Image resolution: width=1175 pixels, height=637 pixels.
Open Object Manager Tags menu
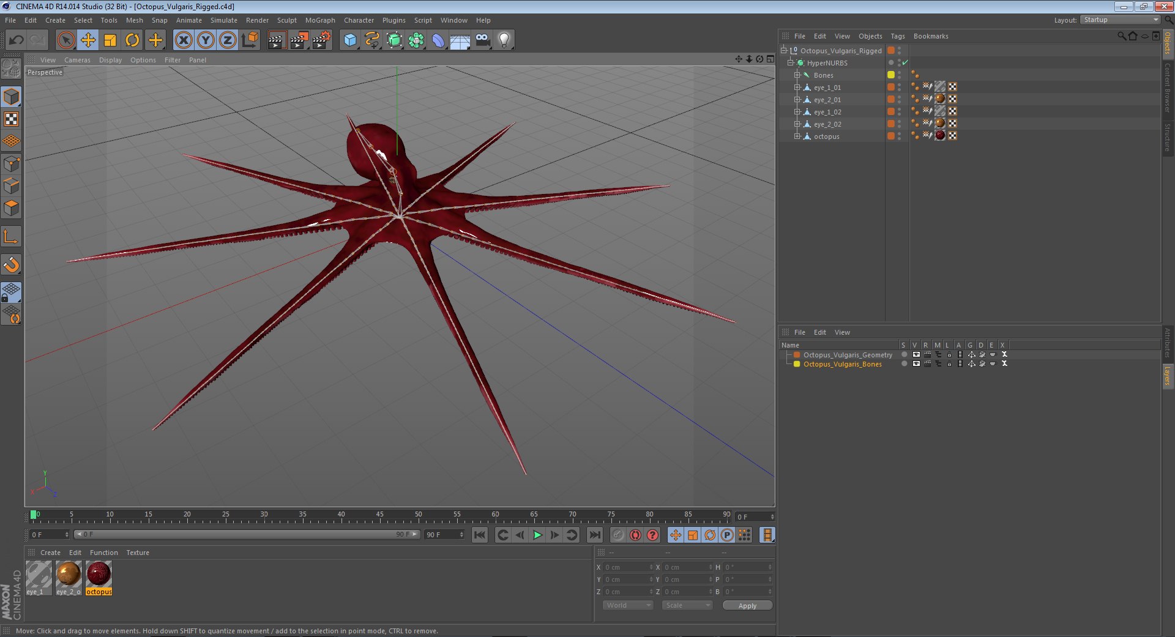[x=897, y=36]
